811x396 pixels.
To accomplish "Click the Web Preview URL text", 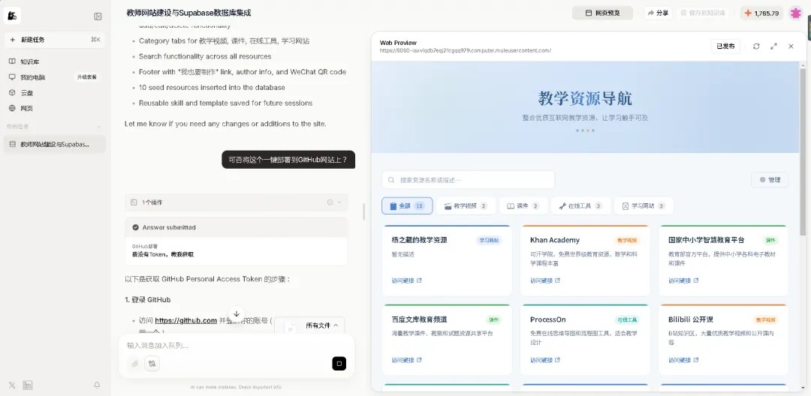I will coord(466,50).
